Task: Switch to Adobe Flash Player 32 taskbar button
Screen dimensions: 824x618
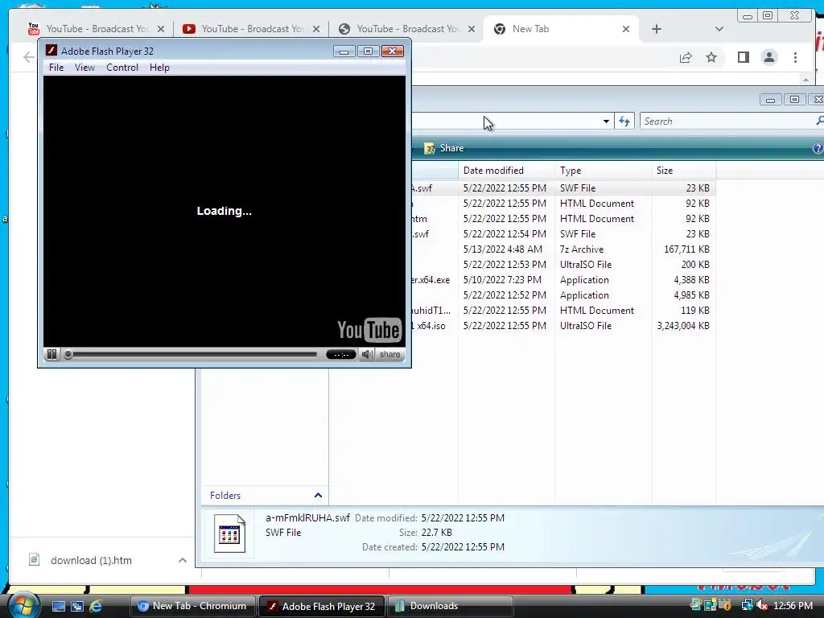Action: (322, 606)
